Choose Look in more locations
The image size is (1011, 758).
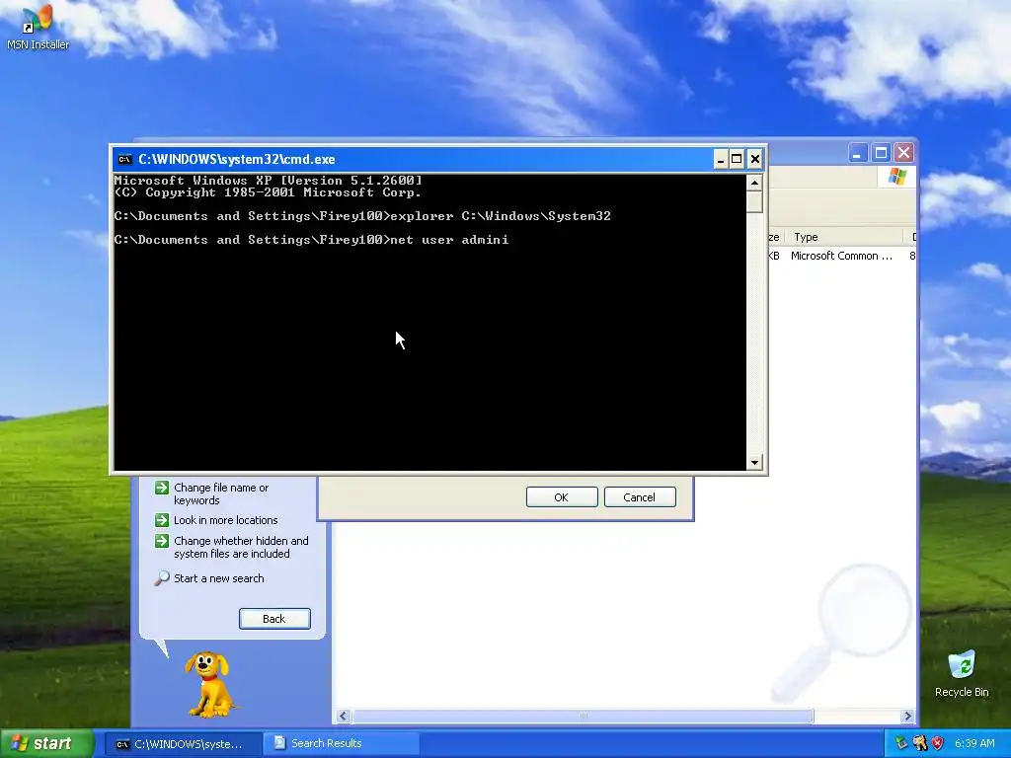(x=226, y=520)
